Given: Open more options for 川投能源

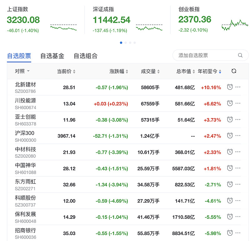Looking at the screenshot, I should (238, 103).
